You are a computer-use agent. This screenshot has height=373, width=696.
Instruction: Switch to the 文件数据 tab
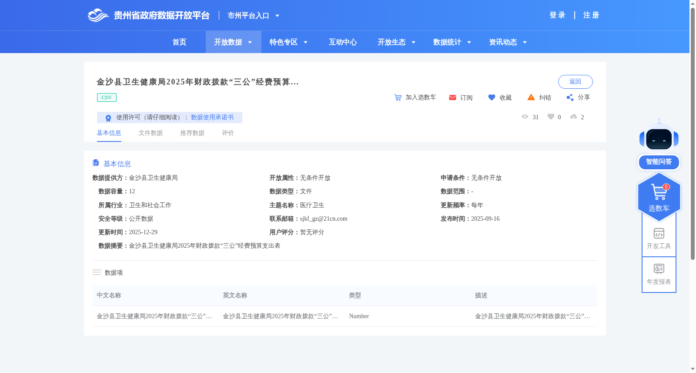pyautogui.click(x=151, y=133)
